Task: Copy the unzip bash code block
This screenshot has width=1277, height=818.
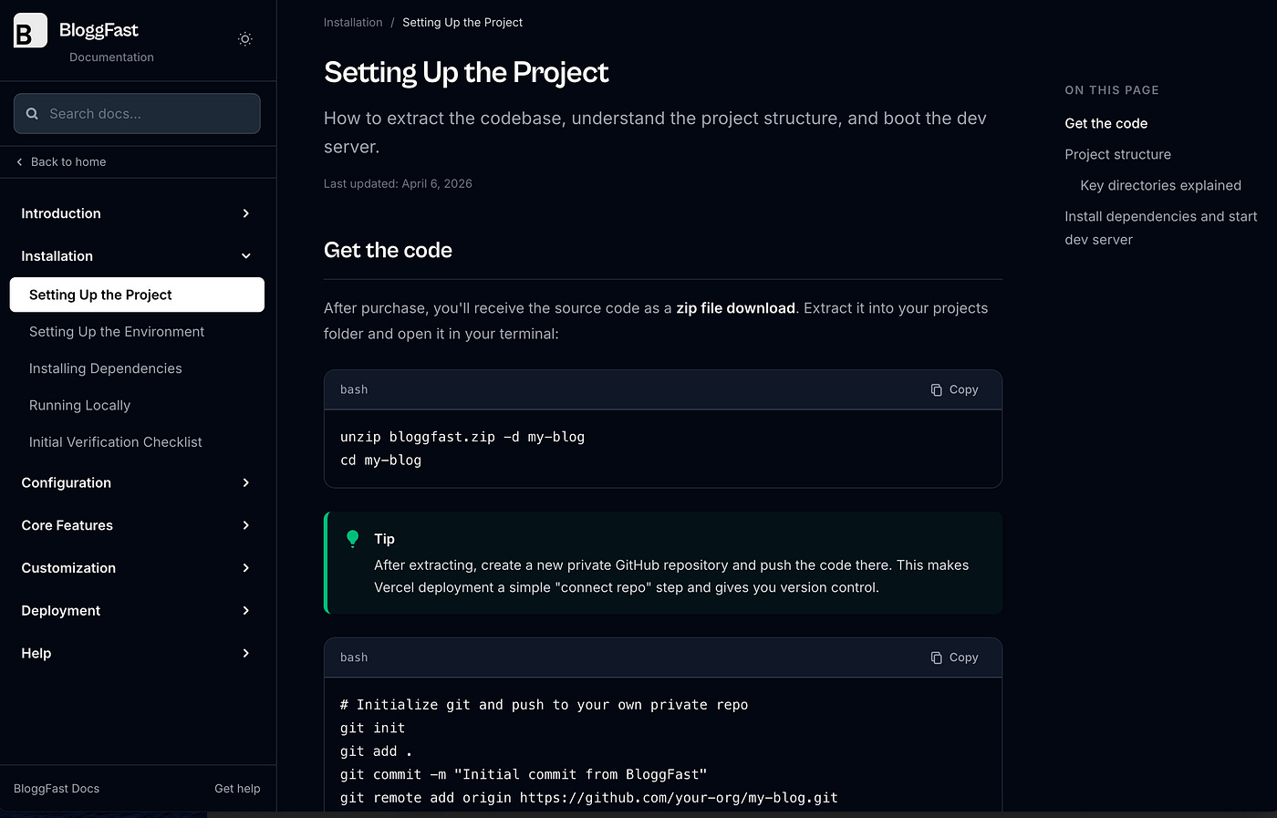Action: point(954,389)
